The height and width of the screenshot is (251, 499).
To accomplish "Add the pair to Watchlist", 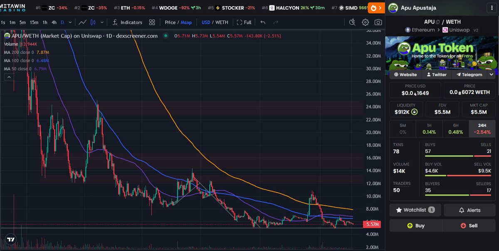I will pos(415,210).
